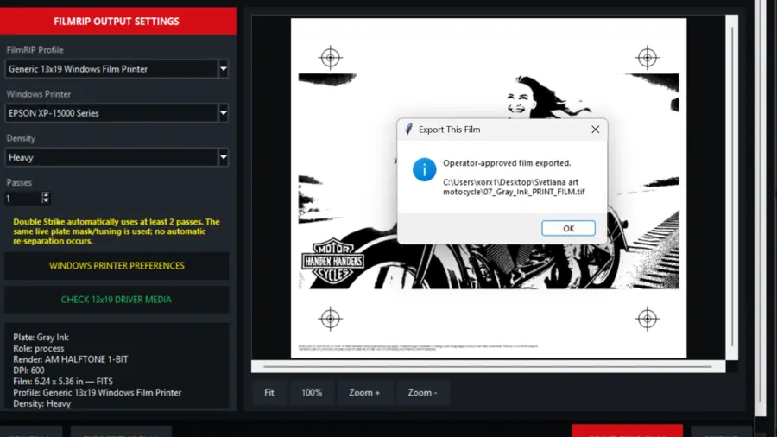Image resolution: width=777 pixels, height=437 pixels.
Task: Click the preview horizontal scrollbar
Action: (488, 367)
